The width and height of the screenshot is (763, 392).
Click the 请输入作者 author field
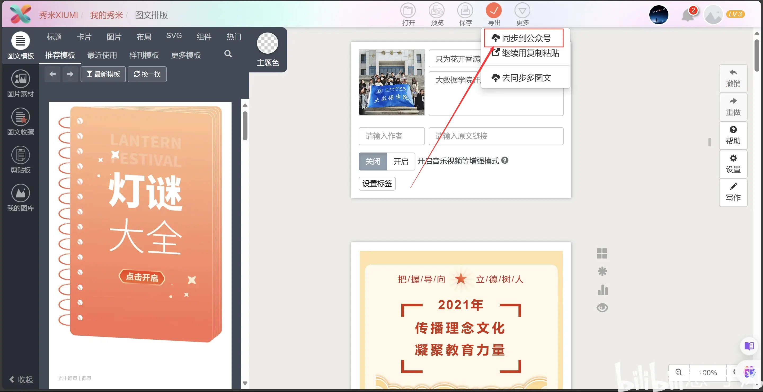tap(392, 136)
